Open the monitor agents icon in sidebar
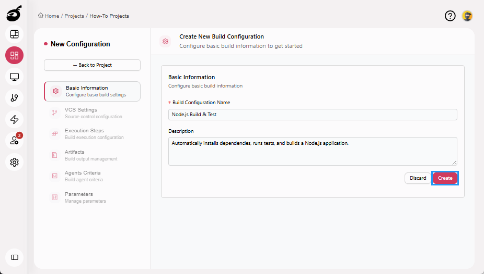The height and width of the screenshot is (274, 484). point(14,77)
